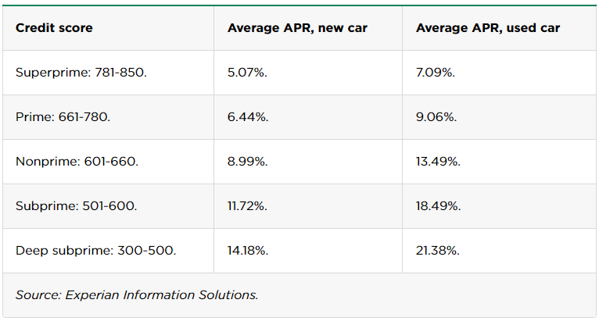599x321 pixels.
Task: Click 'Experian Information Solutions' in the footer
Action: (x=160, y=295)
